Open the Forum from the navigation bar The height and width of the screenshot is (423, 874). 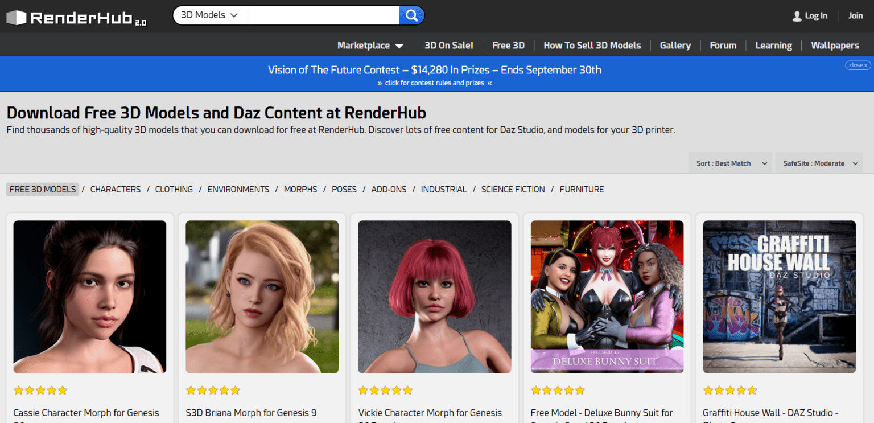coord(723,45)
